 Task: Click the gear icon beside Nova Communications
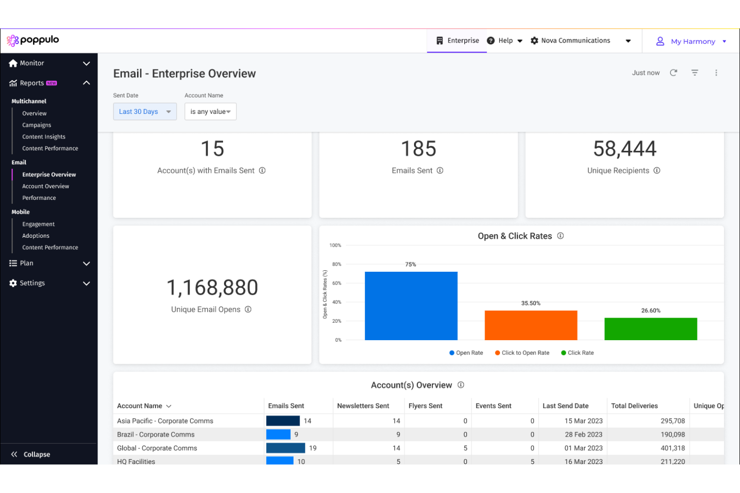pyautogui.click(x=534, y=41)
